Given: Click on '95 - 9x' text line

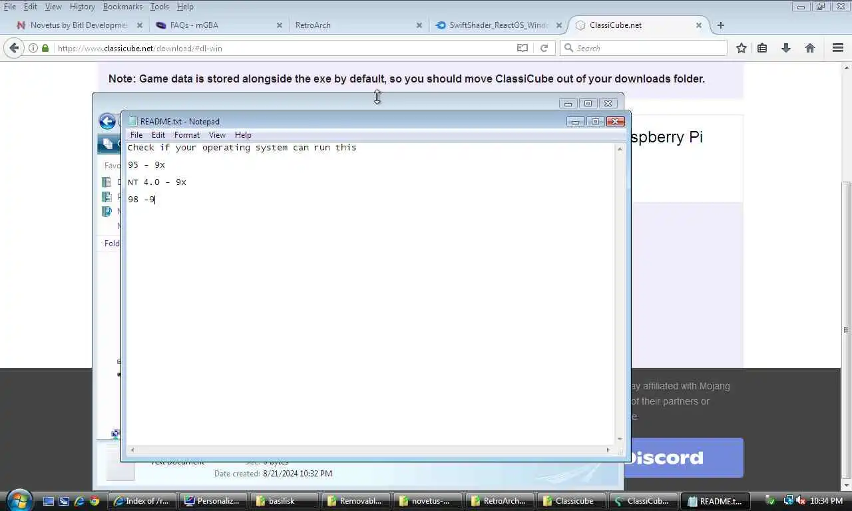Looking at the screenshot, I should point(146,165).
